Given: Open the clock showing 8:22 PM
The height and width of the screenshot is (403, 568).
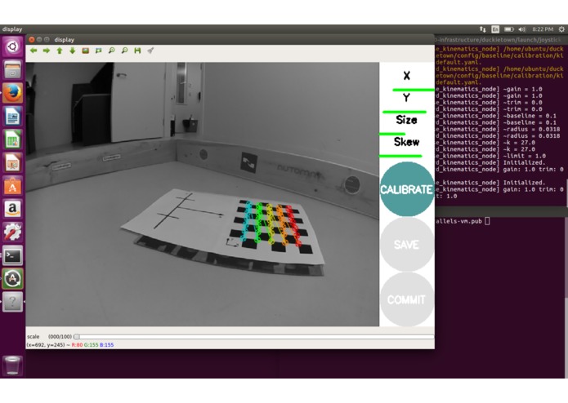Looking at the screenshot, I should [x=543, y=29].
